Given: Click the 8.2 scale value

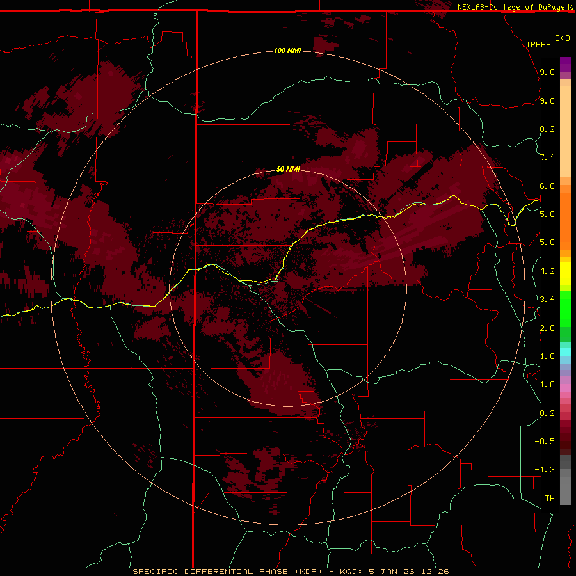Looking at the screenshot, I should point(547,129).
